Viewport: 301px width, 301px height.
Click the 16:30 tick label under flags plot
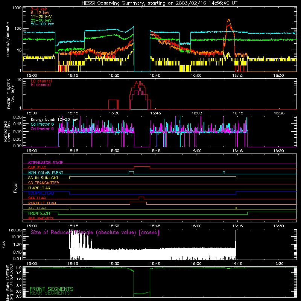click(x=278, y=226)
